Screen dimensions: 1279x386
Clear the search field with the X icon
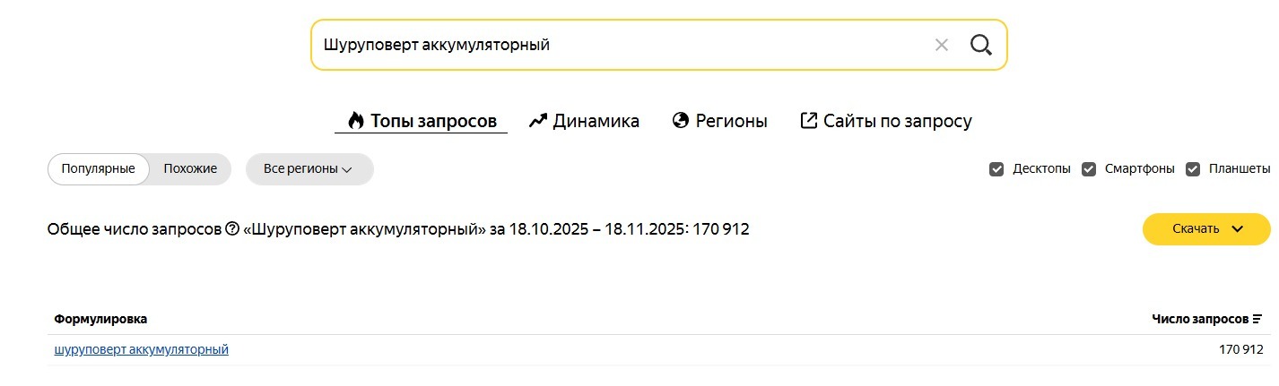pos(941,45)
